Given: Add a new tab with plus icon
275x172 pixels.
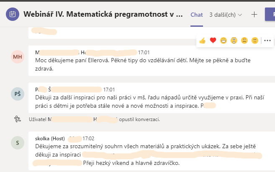Looking at the screenshot, I should click(254, 15).
